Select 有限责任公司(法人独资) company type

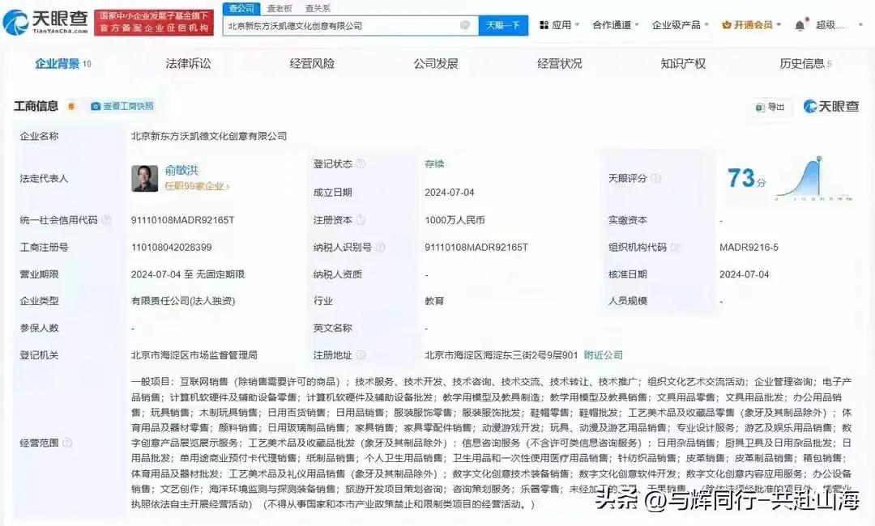point(183,301)
